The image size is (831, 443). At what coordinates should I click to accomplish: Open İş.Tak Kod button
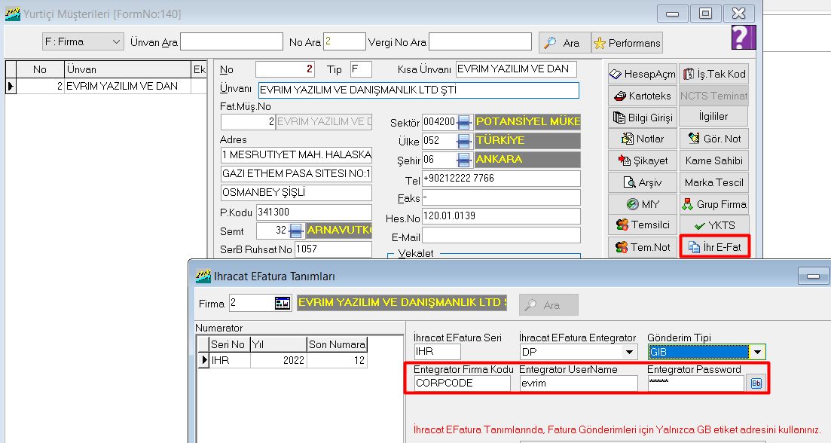[714, 74]
